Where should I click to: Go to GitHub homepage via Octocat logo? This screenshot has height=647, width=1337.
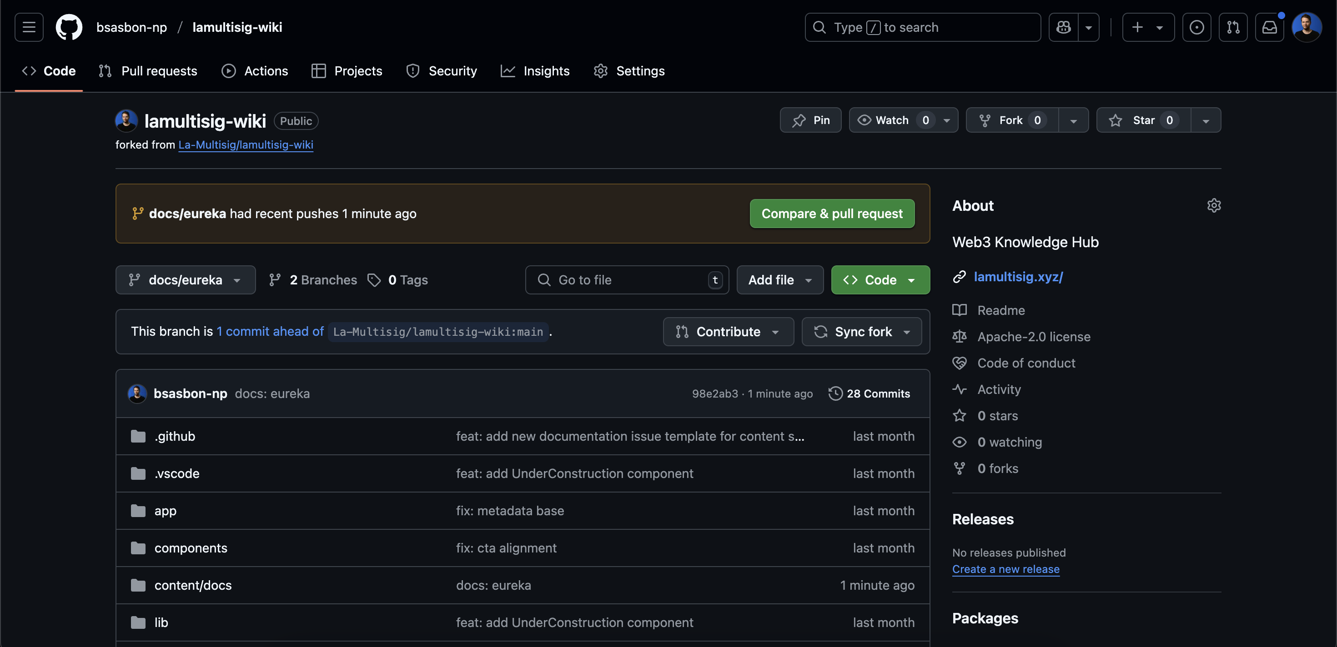[x=69, y=27]
